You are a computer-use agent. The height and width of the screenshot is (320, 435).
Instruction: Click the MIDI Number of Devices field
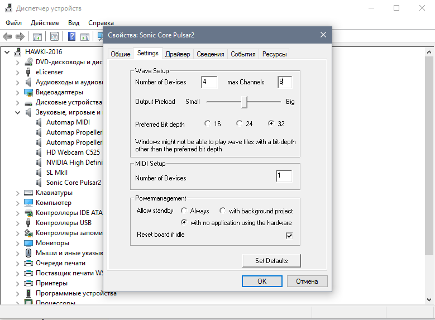284,176
